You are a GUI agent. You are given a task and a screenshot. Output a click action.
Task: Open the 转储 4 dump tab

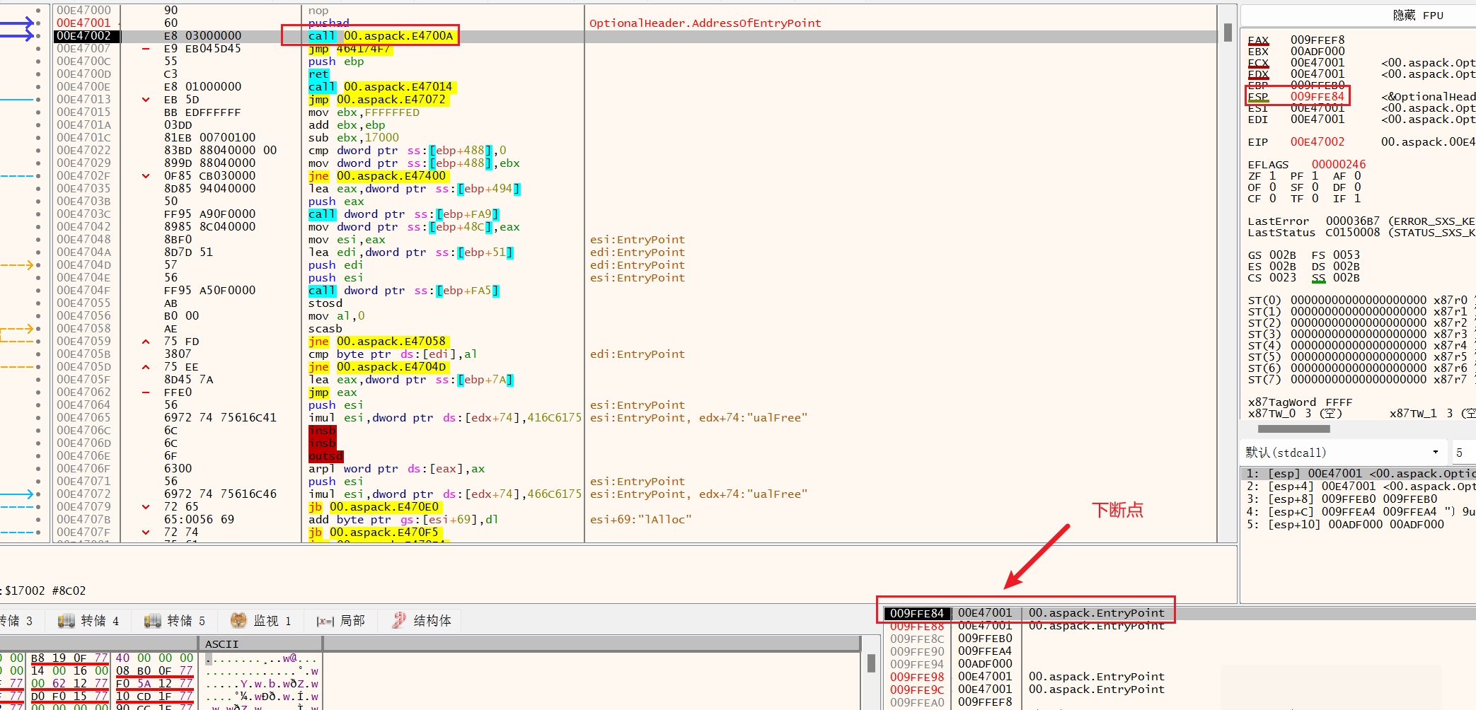[89, 621]
